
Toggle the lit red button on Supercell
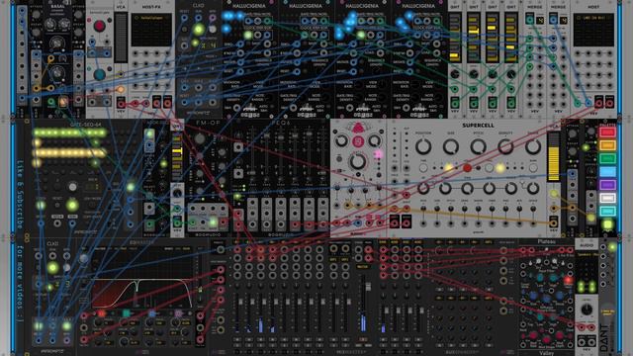click(x=467, y=167)
